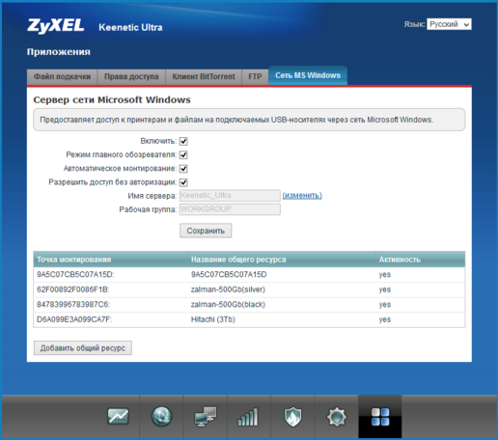Toggle Режим главного обозревателя checkbox
This screenshot has height=440, width=498.
(x=183, y=155)
